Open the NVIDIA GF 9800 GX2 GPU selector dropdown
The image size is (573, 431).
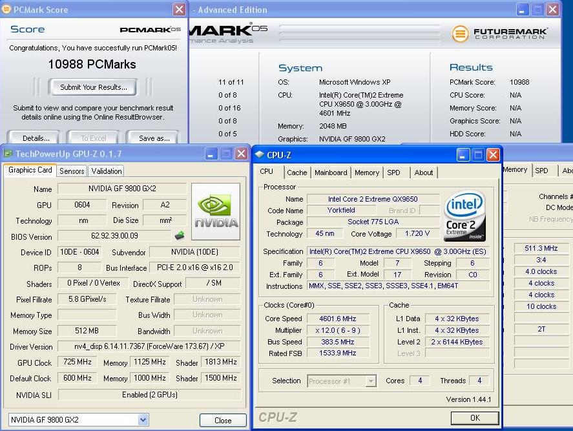pyautogui.click(x=143, y=419)
